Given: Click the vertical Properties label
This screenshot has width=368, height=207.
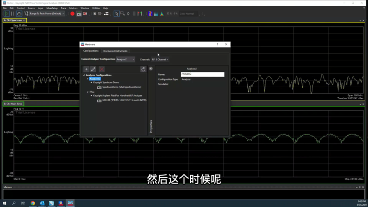Looking at the screenshot, I should (x=151, y=126).
